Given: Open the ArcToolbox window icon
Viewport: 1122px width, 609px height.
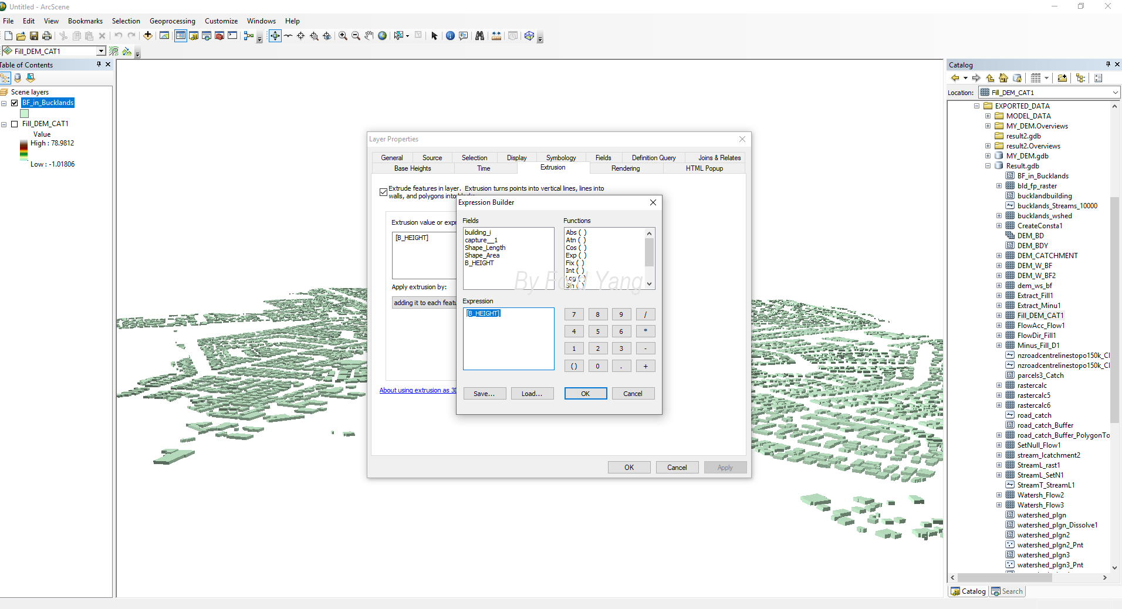Looking at the screenshot, I should coord(219,36).
